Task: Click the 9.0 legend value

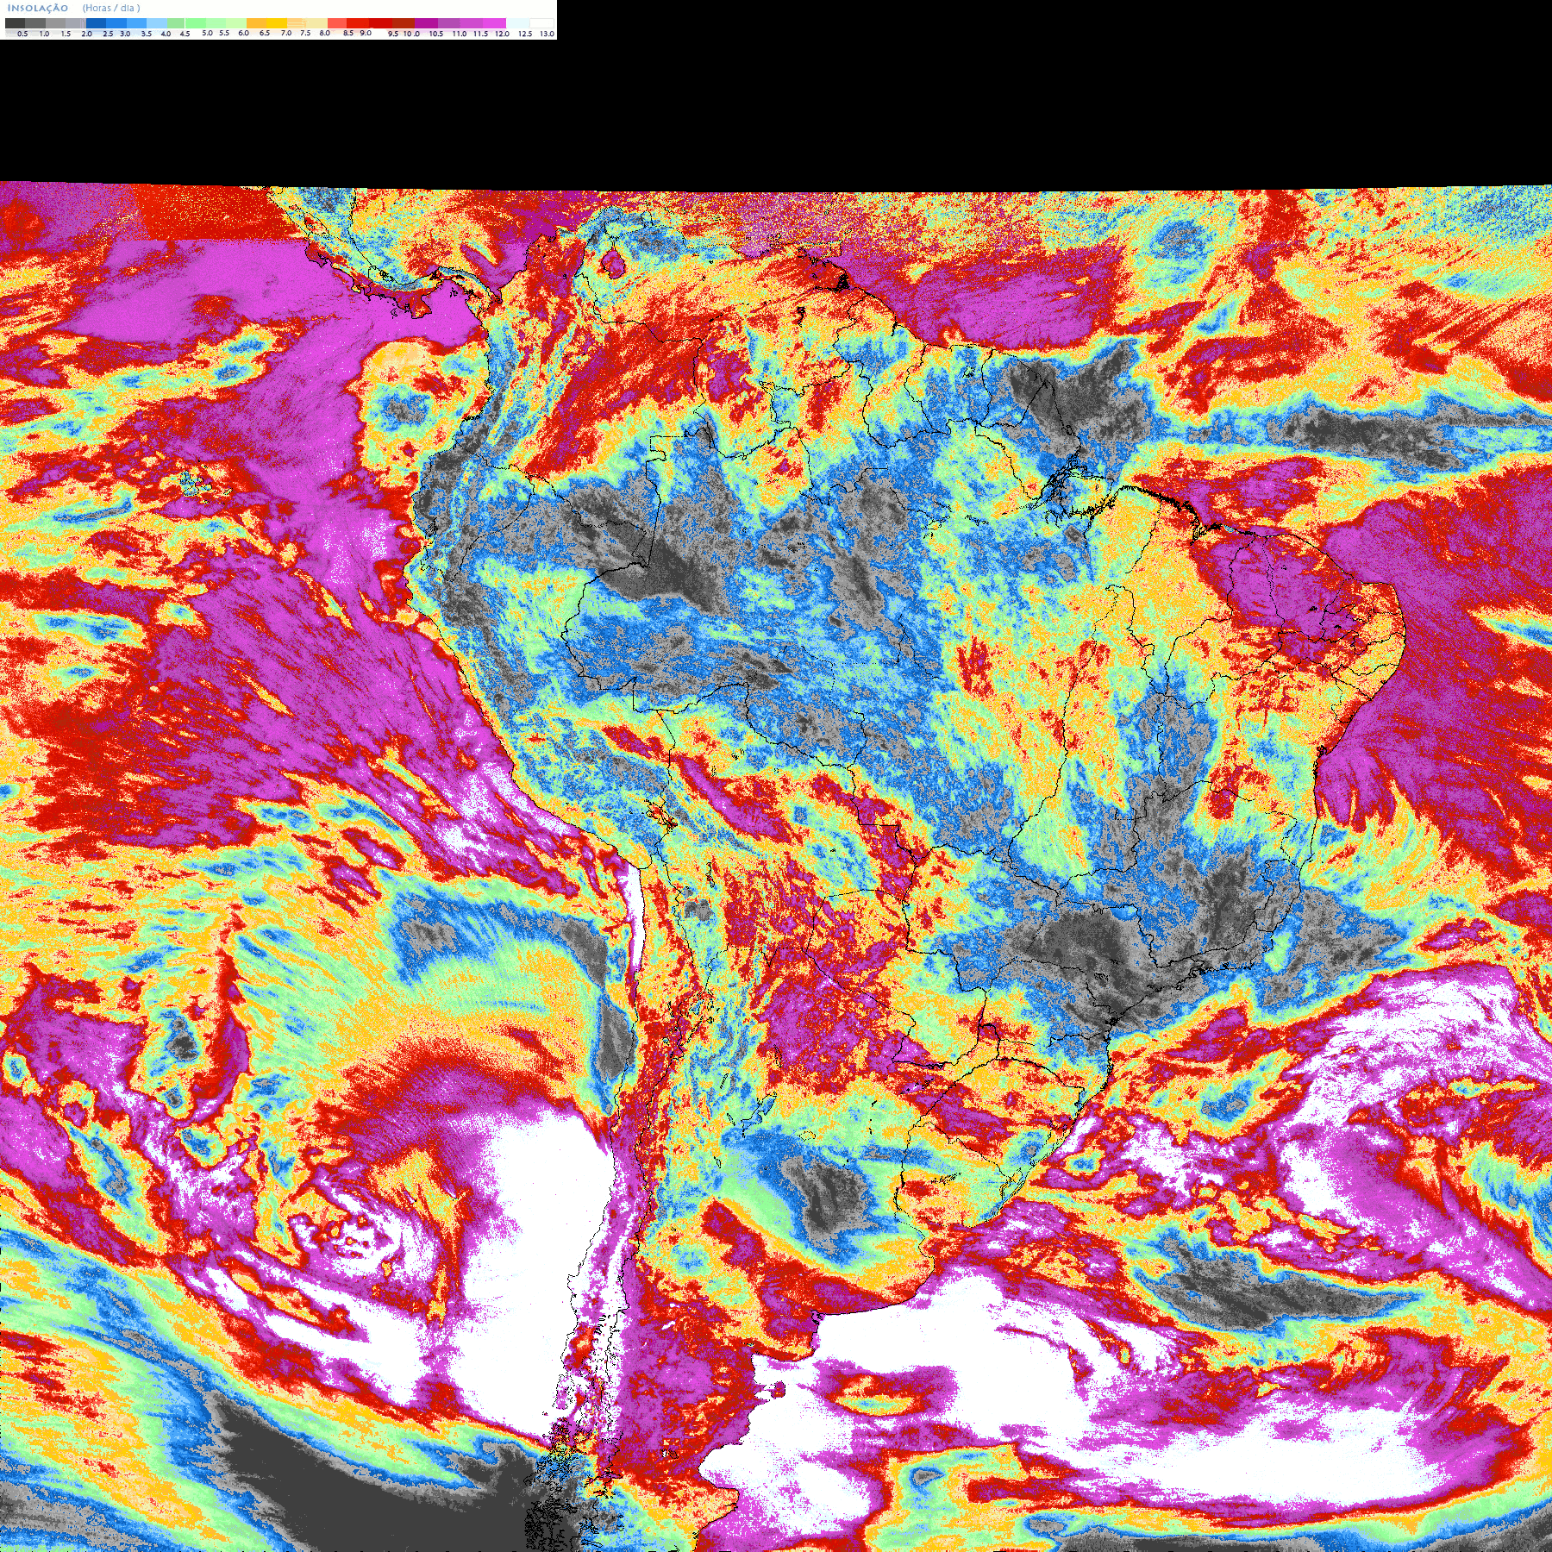Action: 366,33
